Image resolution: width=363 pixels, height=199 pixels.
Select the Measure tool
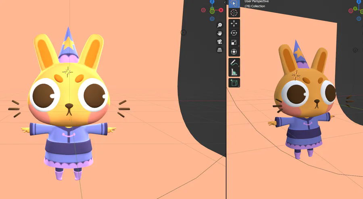[x=234, y=72]
